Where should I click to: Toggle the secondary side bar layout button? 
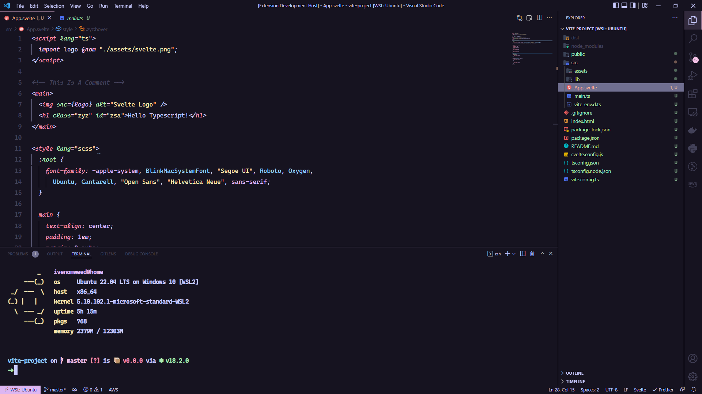point(633,5)
